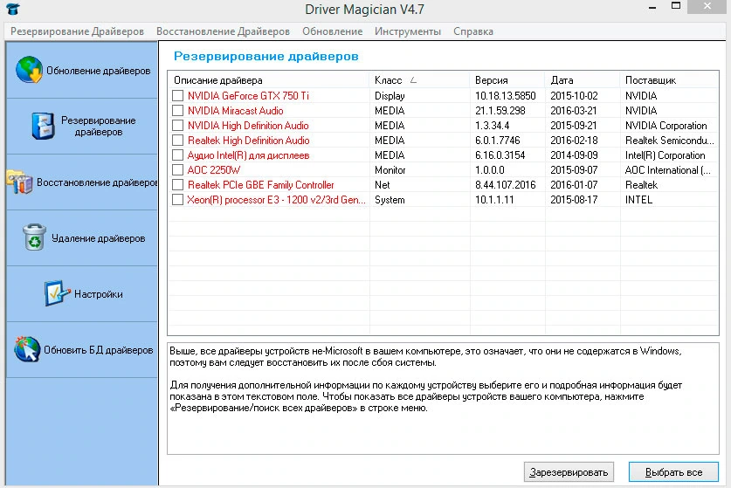Sort by the Класс column header

click(x=419, y=80)
